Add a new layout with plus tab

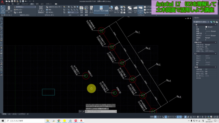[28, 114]
